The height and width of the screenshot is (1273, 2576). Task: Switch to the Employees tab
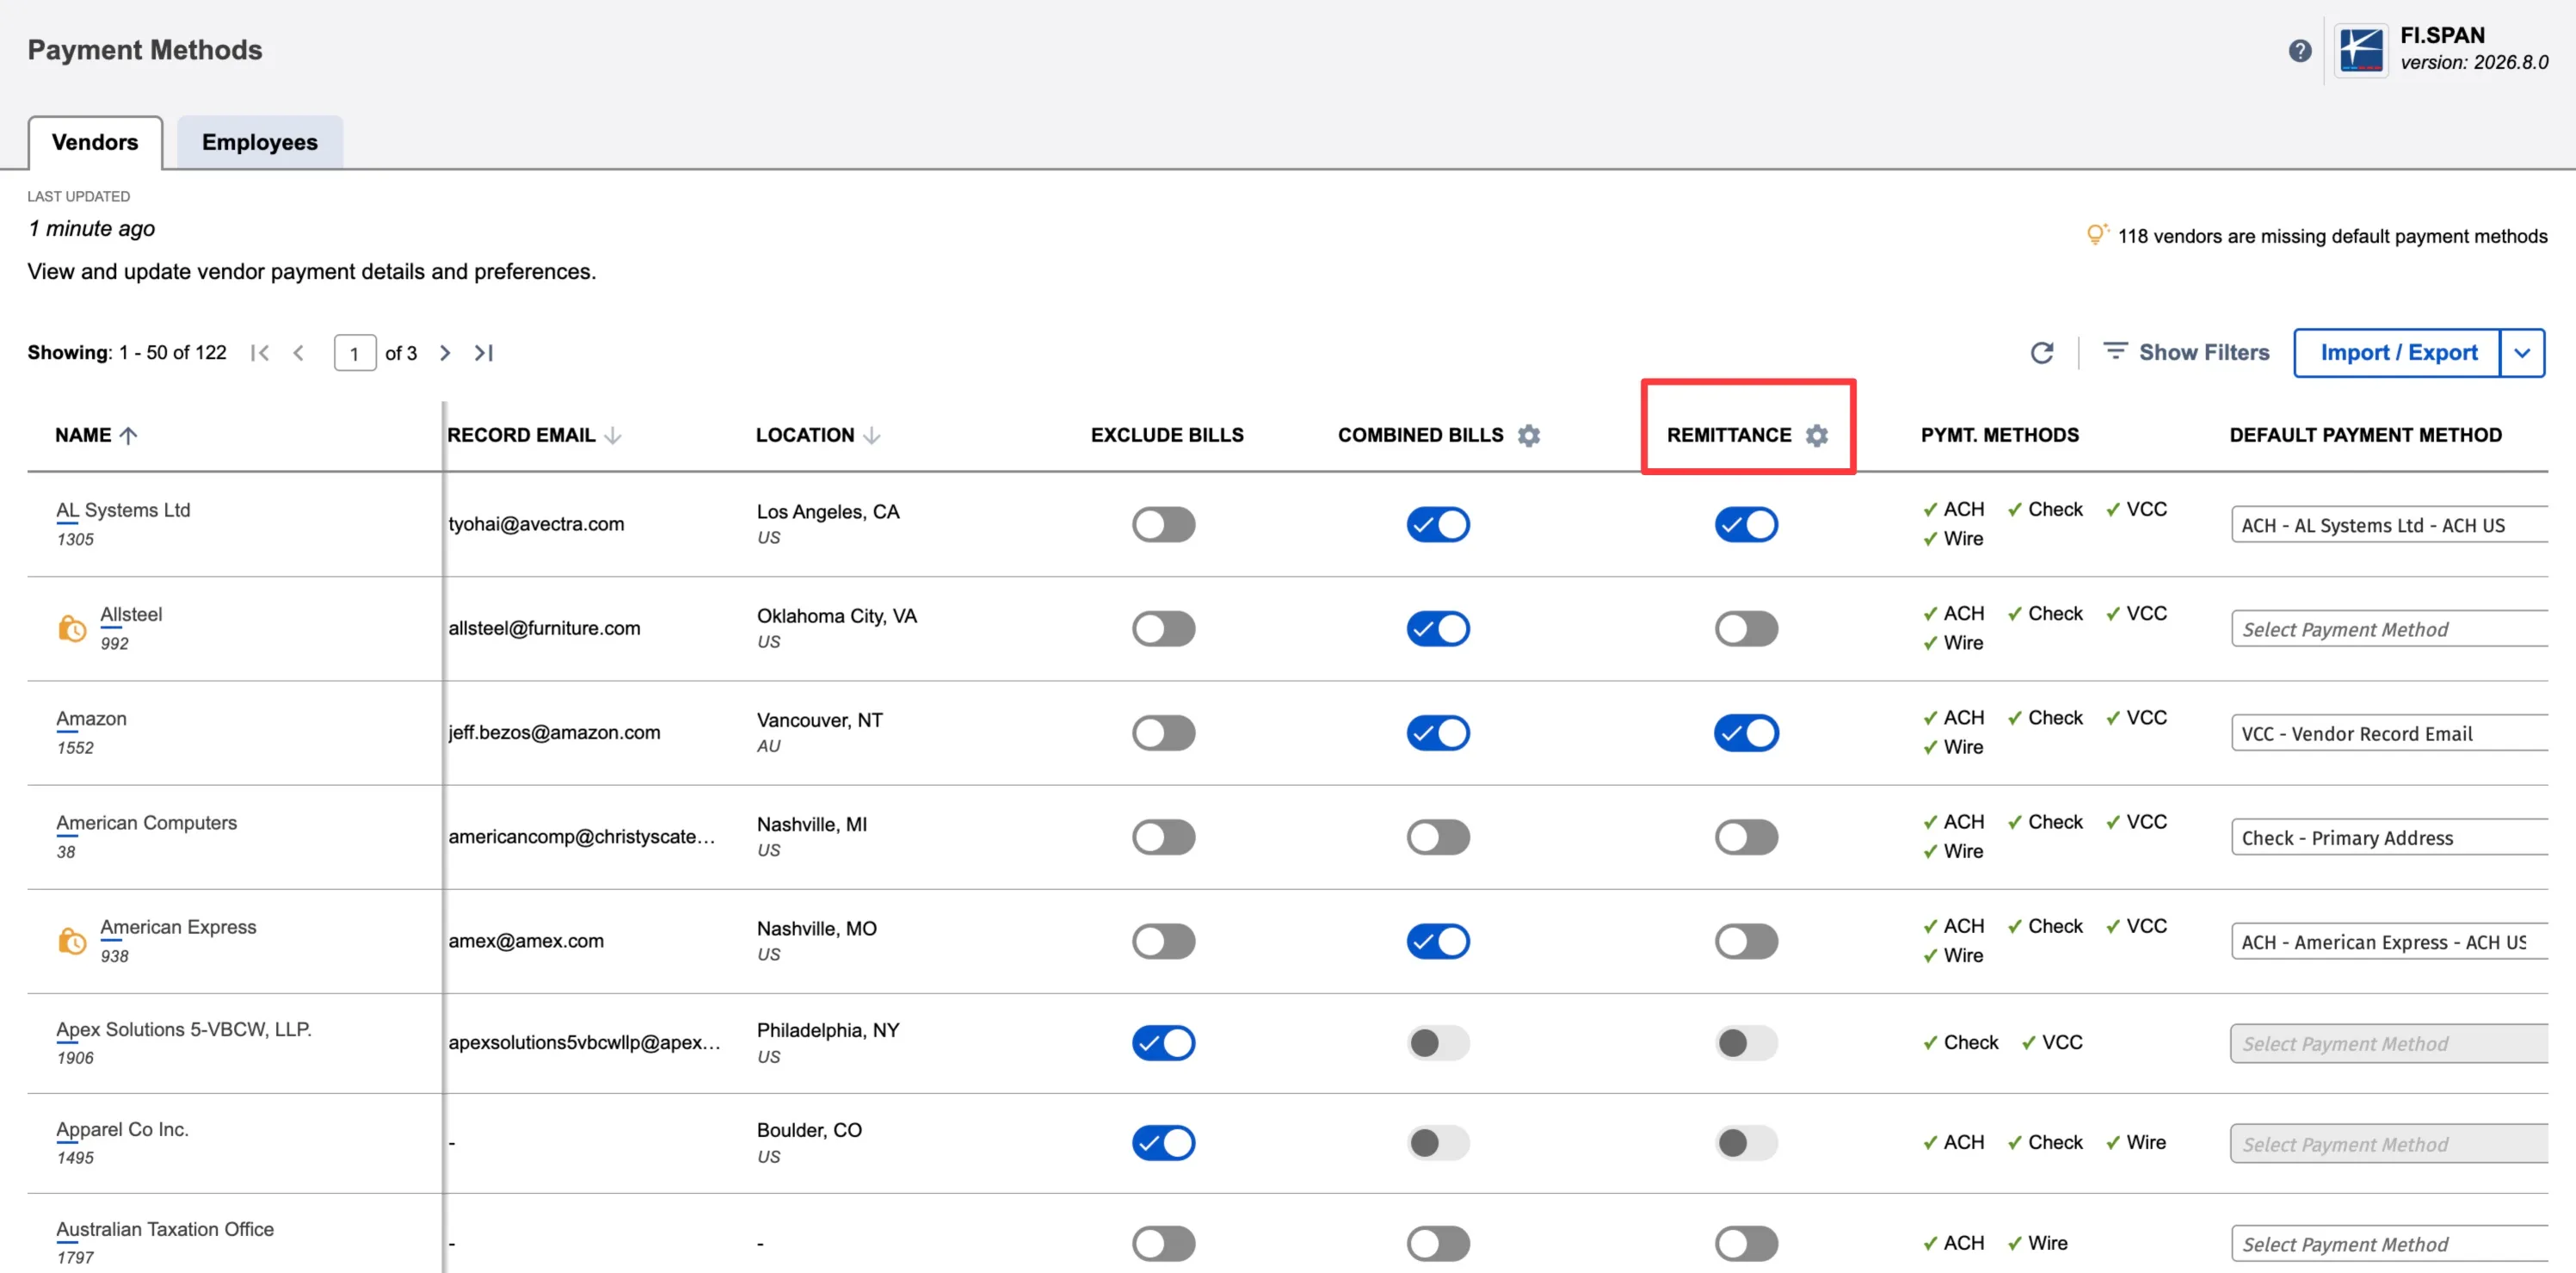click(260, 142)
